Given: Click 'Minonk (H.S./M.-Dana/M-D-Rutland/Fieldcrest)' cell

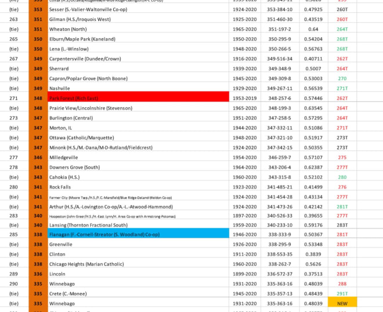Looking at the screenshot, I should 138,148.
